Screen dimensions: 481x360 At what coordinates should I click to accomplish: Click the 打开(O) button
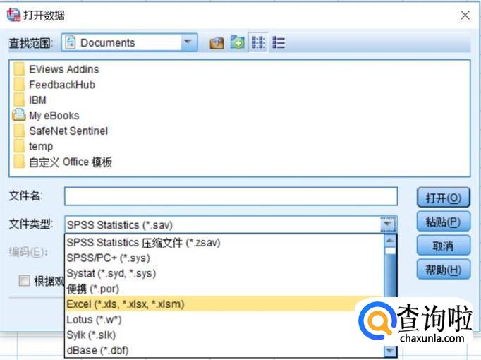(x=444, y=198)
